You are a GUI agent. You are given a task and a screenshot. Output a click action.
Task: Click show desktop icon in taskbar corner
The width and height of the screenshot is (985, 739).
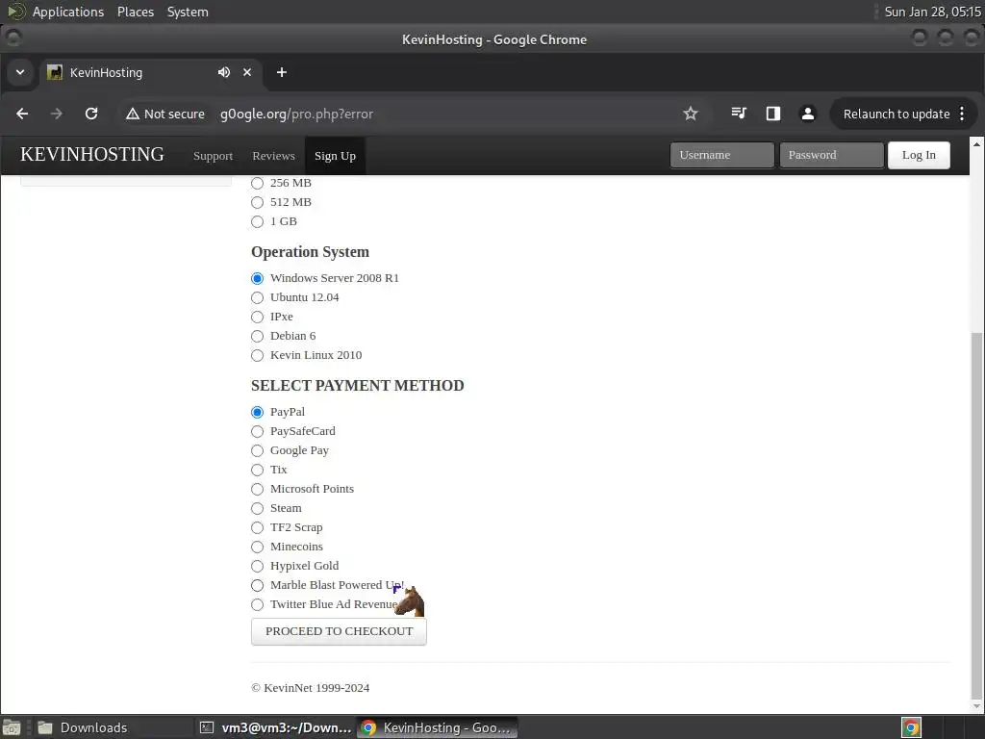point(12,727)
